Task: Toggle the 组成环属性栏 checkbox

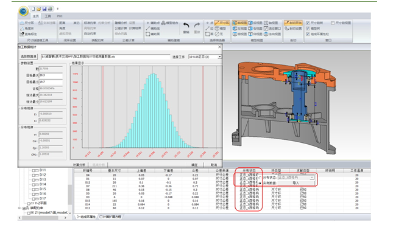Action: (x=308, y=34)
